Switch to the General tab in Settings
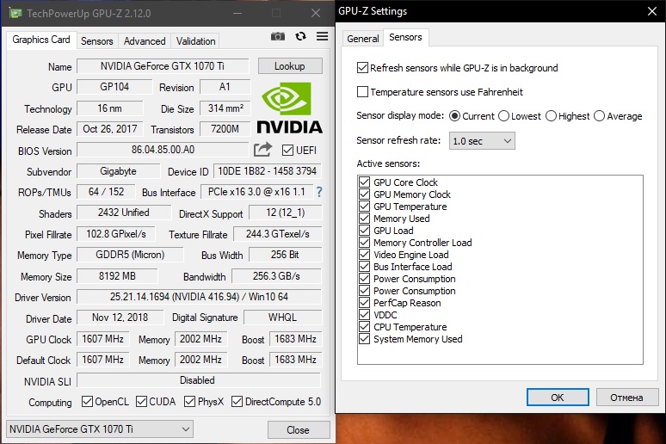This screenshot has height=444, width=666. (363, 39)
